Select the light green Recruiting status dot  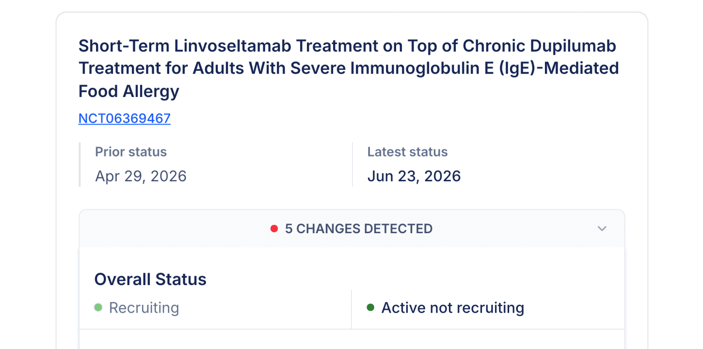click(98, 307)
